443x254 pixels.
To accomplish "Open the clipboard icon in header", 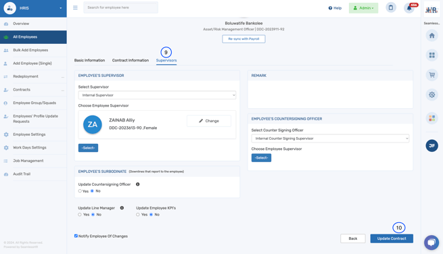I will tap(391, 7).
